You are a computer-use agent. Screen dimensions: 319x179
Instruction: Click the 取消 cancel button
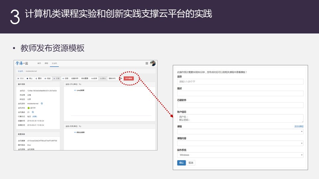(191, 163)
